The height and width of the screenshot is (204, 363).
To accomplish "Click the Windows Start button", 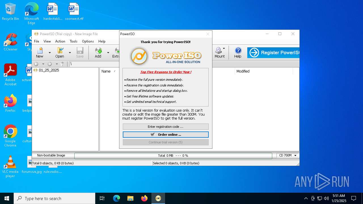I will [x=7, y=198].
